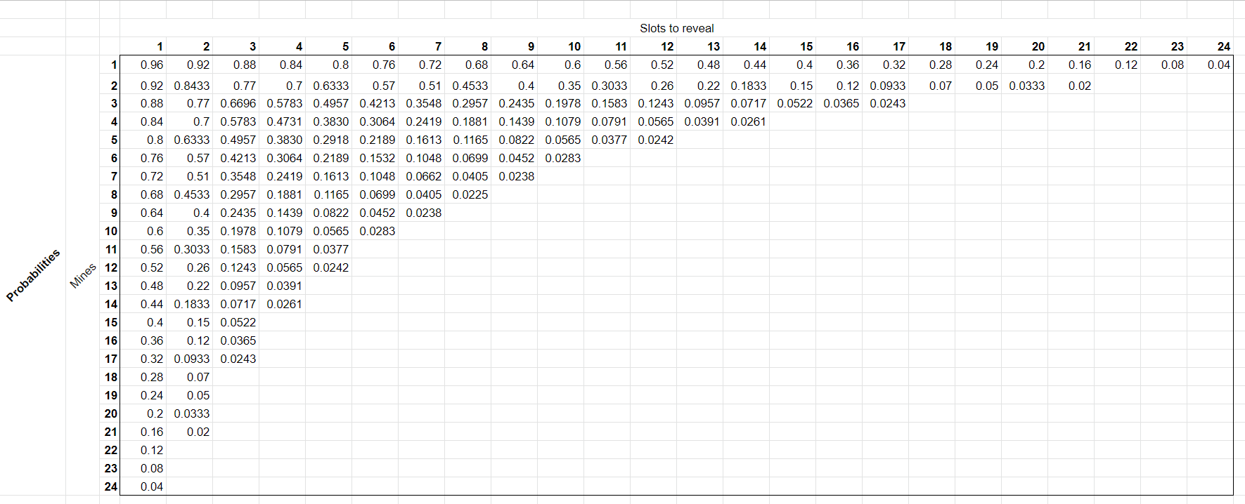Click 0.04 at end of first row

click(1218, 65)
